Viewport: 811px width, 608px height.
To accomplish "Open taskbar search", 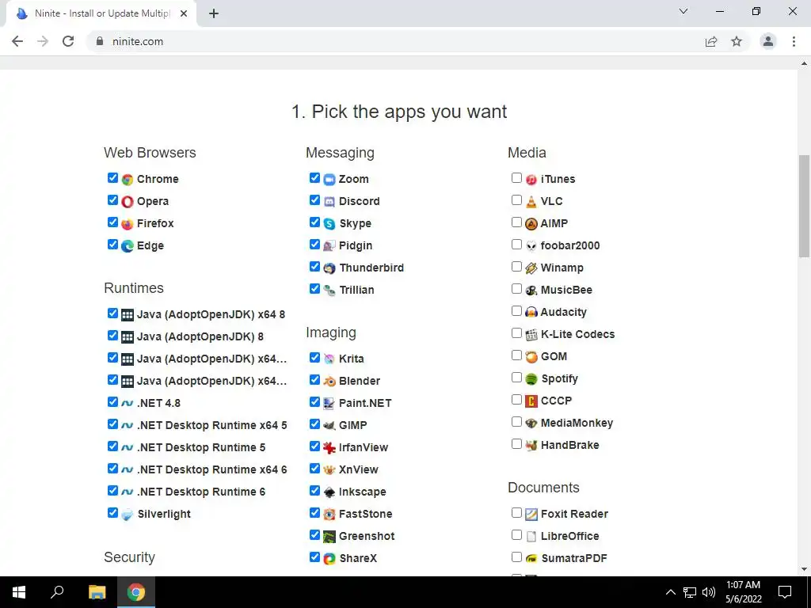I will (57, 592).
